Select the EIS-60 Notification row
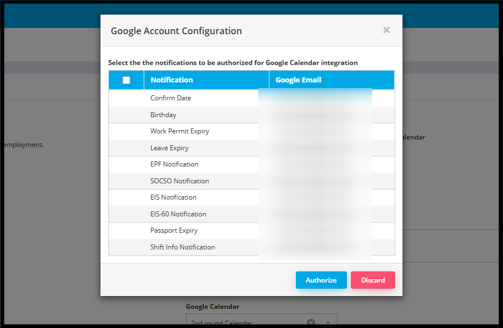This screenshot has width=503, height=328. coord(251,214)
